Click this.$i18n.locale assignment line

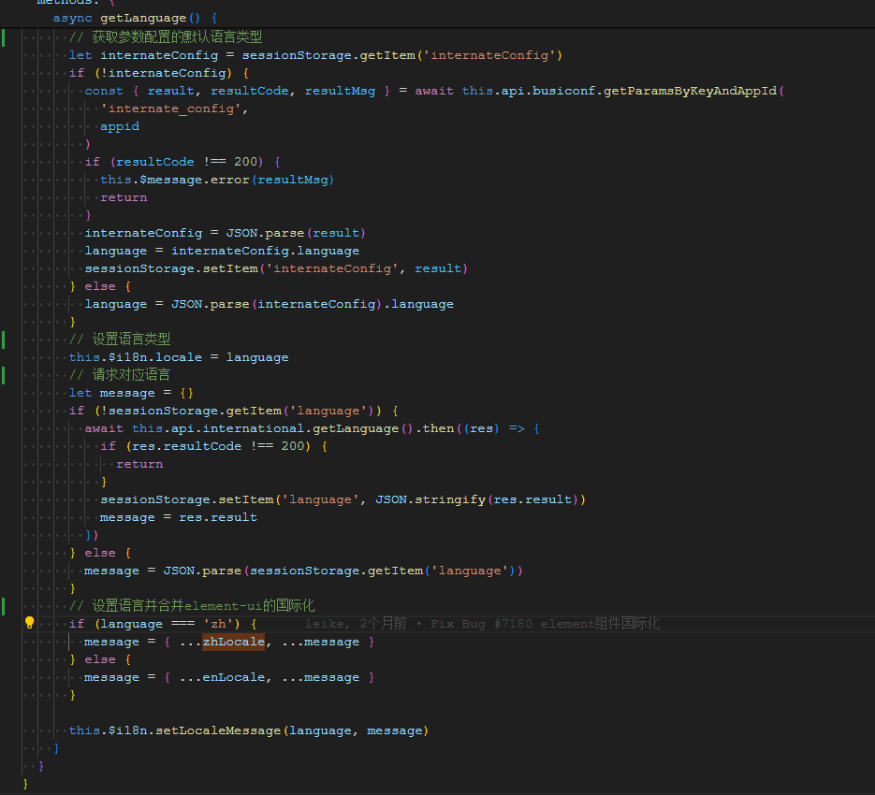178,357
